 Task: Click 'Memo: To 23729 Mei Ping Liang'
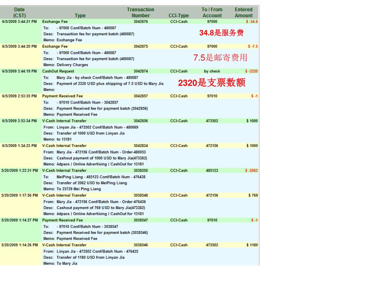[x=72, y=189]
